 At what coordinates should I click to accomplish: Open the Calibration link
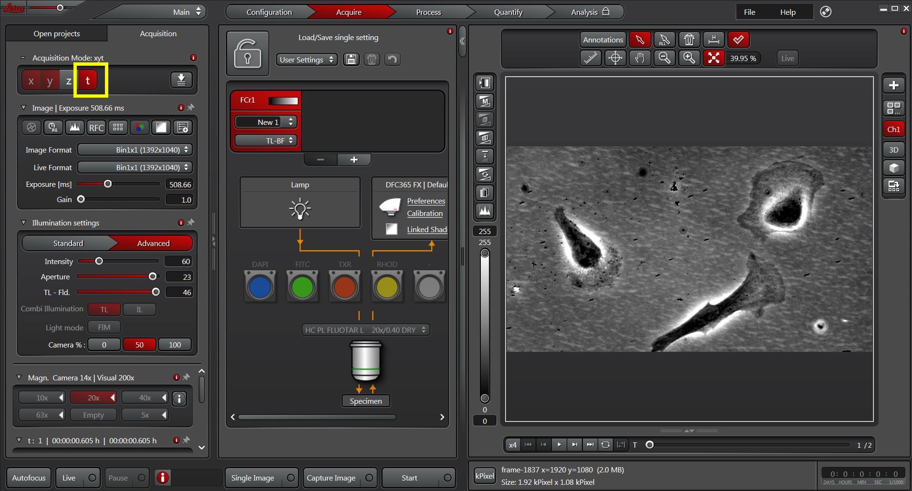[x=425, y=214]
